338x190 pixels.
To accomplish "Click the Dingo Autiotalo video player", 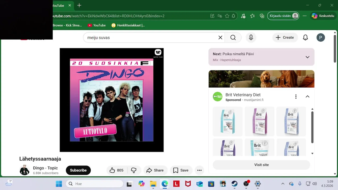I will (112, 100).
